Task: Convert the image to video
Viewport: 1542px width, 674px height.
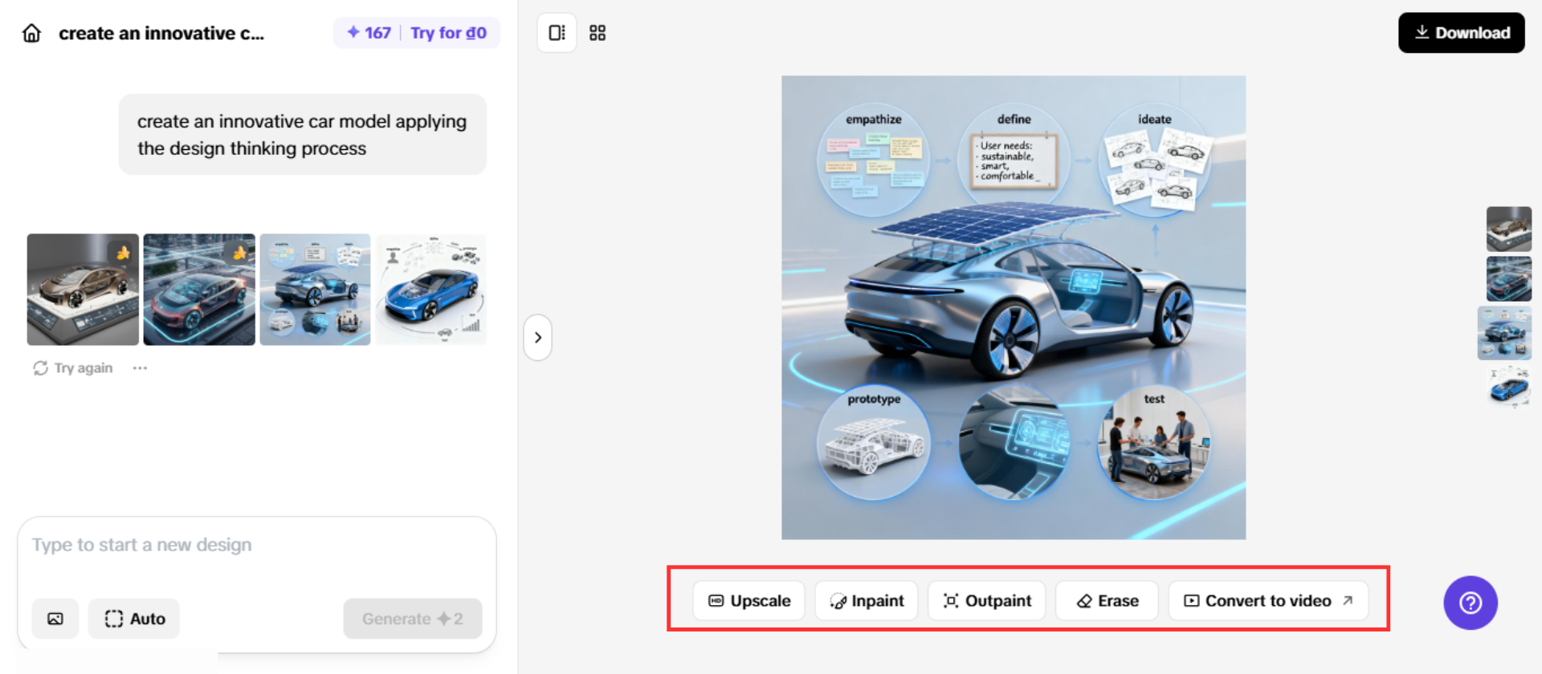Action: click(1268, 601)
